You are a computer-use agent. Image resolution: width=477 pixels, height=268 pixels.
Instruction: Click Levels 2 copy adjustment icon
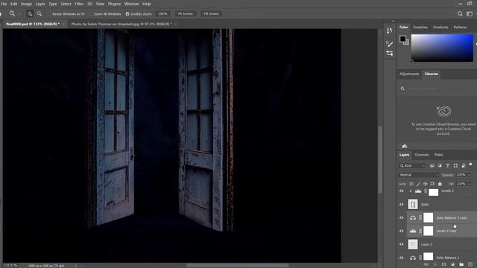tap(413, 231)
